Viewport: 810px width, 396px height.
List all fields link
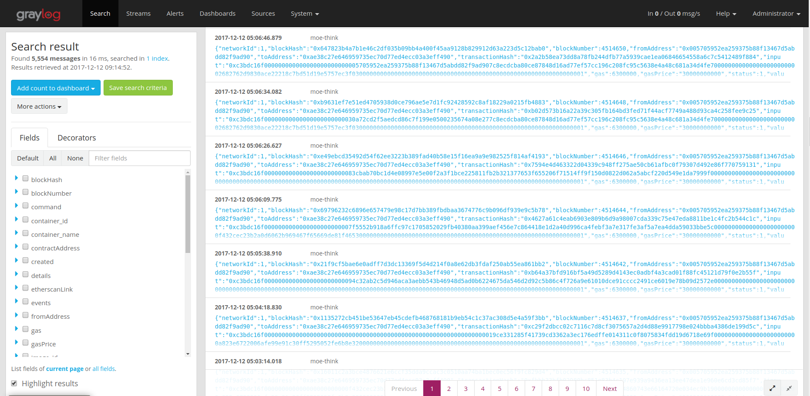click(x=104, y=369)
